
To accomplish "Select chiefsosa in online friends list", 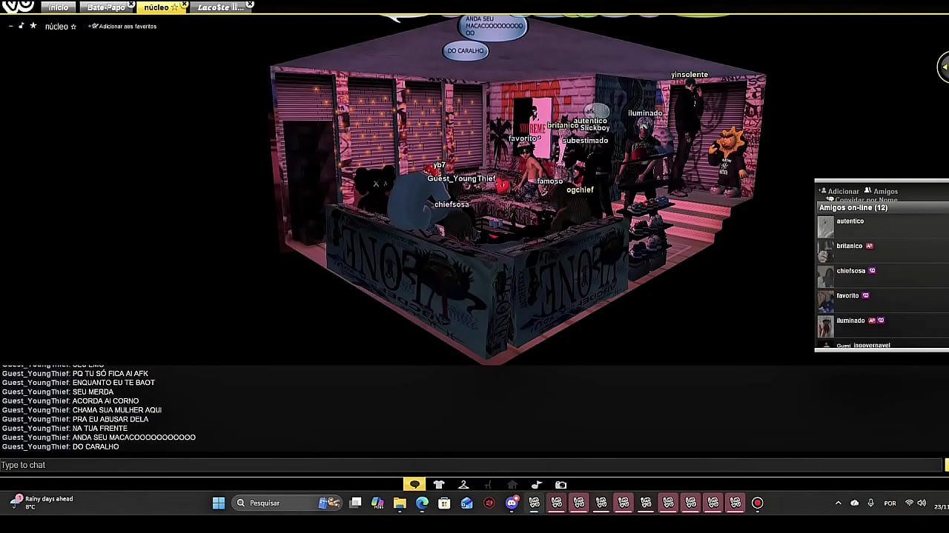I will [x=850, y=271].
